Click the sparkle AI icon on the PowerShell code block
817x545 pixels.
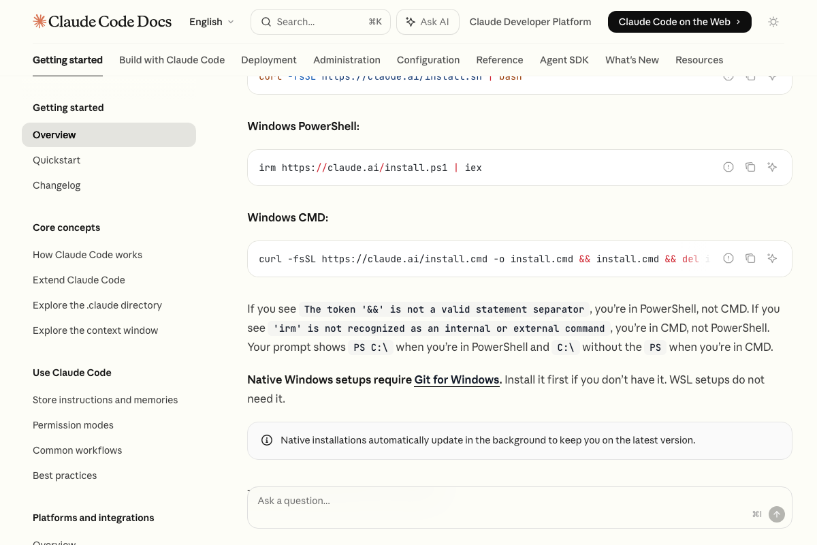(x=772, y=167)
